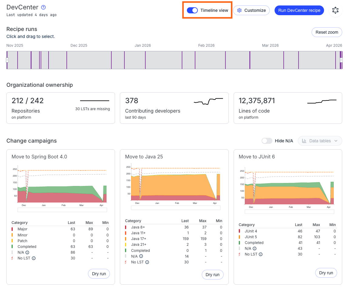Open N/A info icon in JUnit 6 card

[x=255, y=249]
